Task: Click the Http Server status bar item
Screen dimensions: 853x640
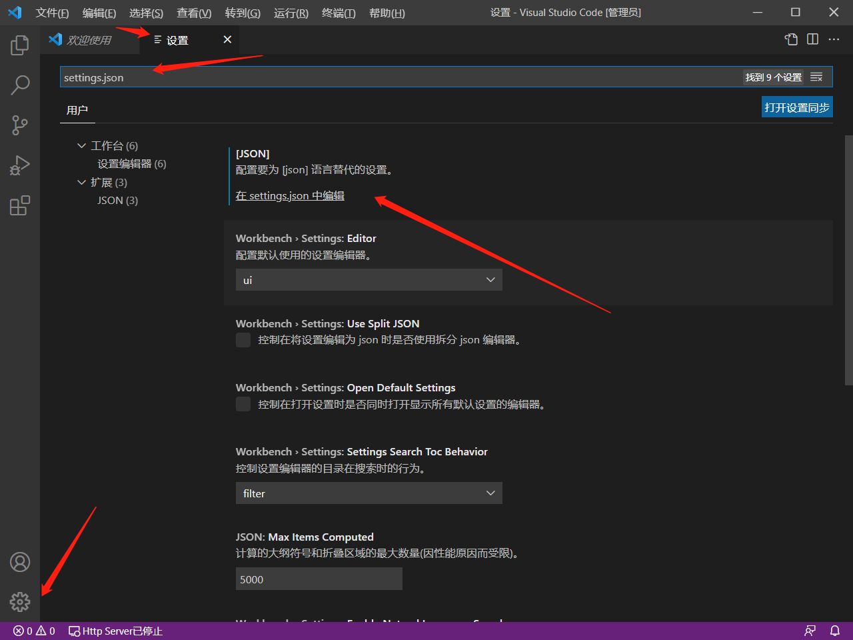Action: (x=115, y=631)
